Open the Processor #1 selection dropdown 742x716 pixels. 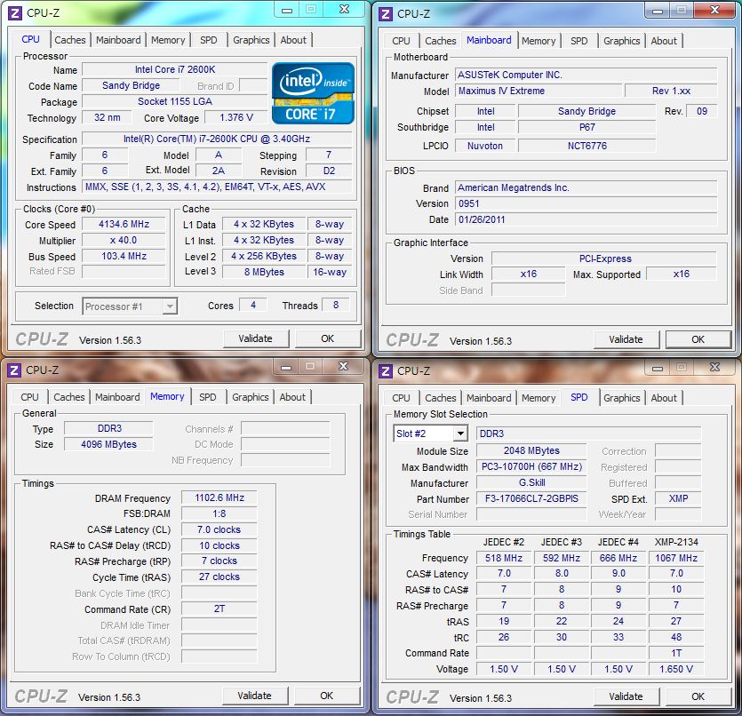point(170,306)
